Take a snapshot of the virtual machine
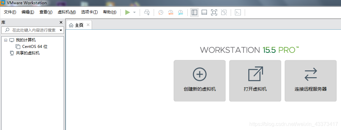The height and width of the screenshot is (130, 341). click(x=161, y=12)
